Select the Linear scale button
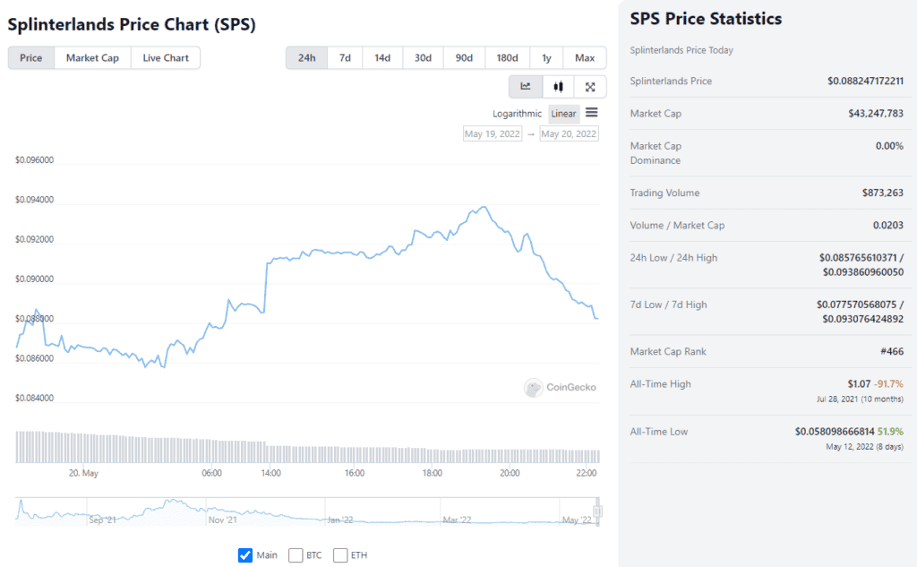This screenshot has height=567, width=917. click(x=563, y=114)
